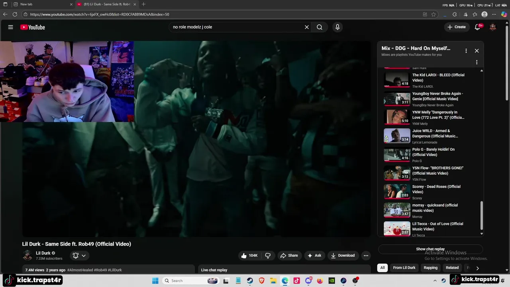The image size is (510, 287).
Task: Click the browser address bar URL
Action: (x=100, y=14)
